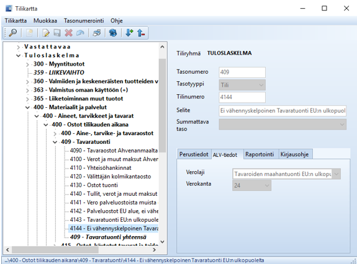Click the TULOSLASKELMA Tiliryhmä value
Screen dimensions: 357x264
[x=229, y=53]
